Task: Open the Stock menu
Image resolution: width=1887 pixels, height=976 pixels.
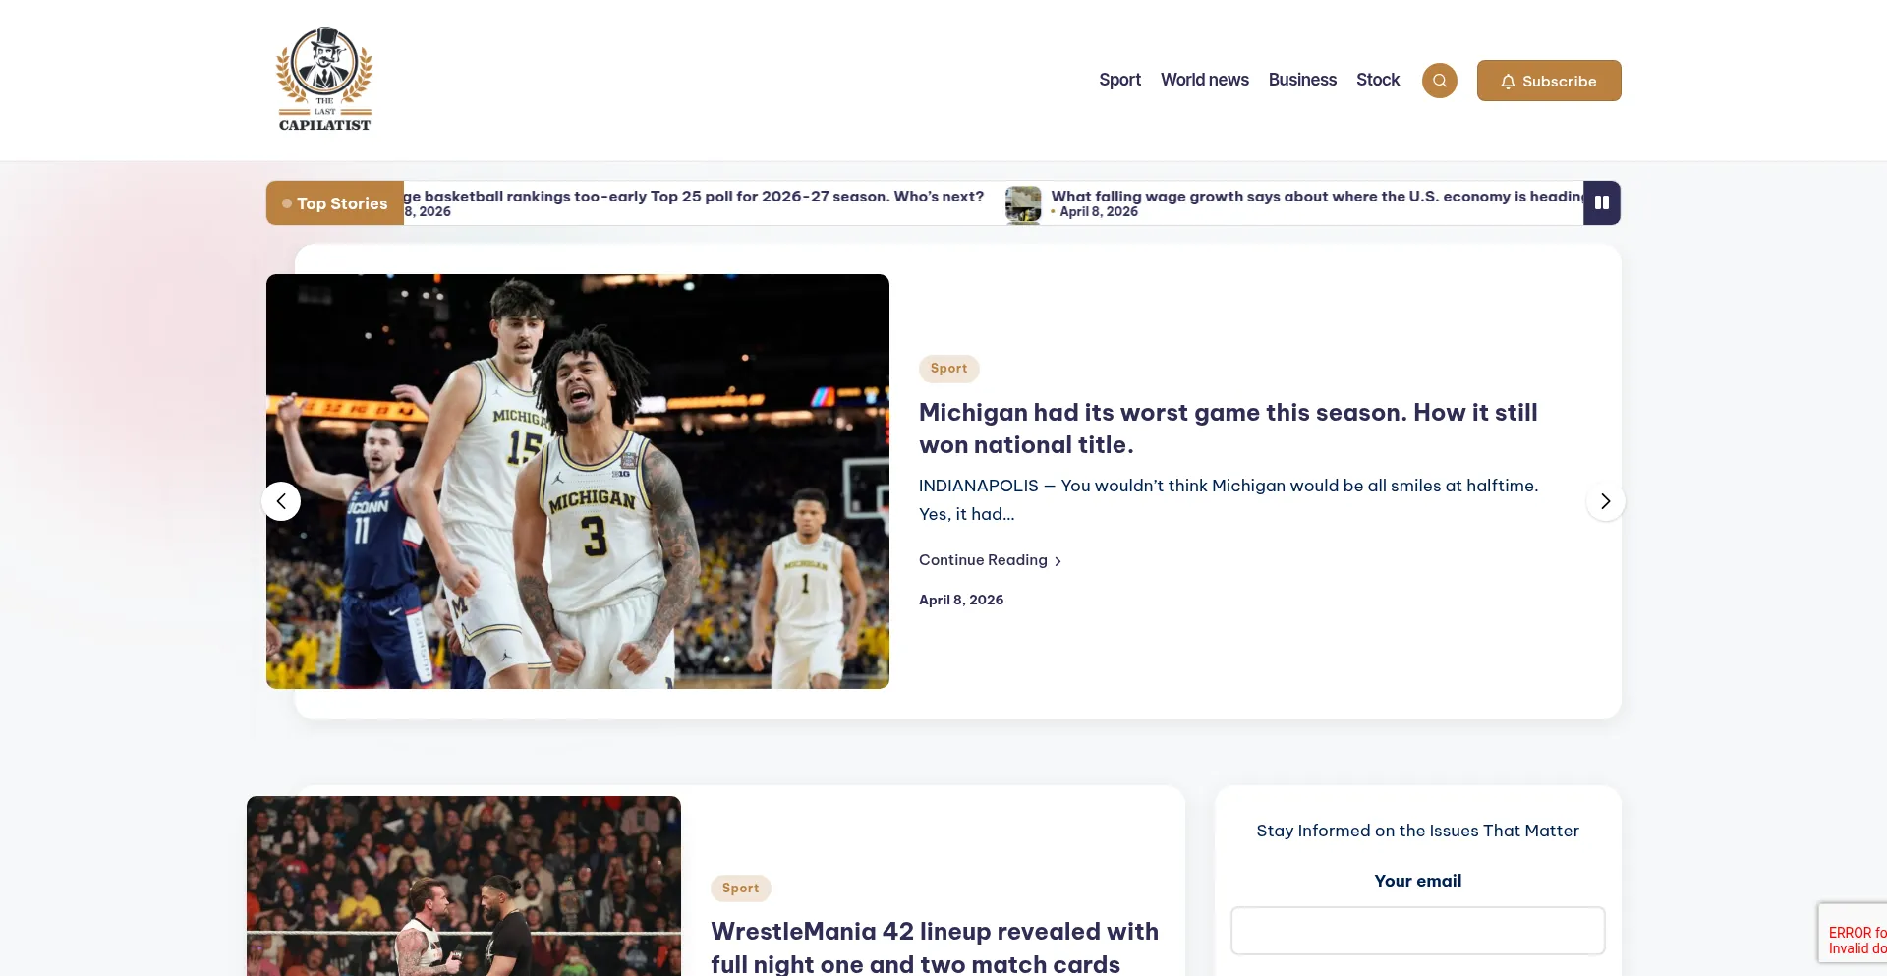Action: (x=1378, y=80)
